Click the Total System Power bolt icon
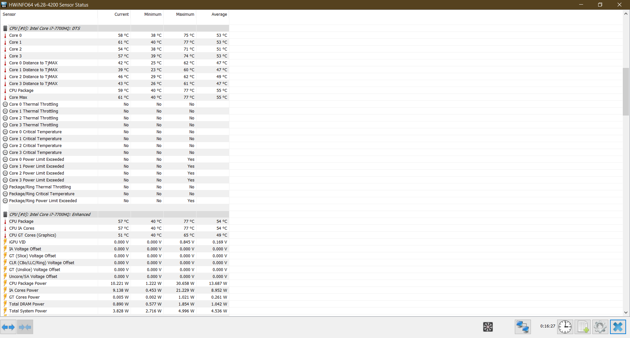The height and width of the screenshot is (338, 630). [5, 311]
